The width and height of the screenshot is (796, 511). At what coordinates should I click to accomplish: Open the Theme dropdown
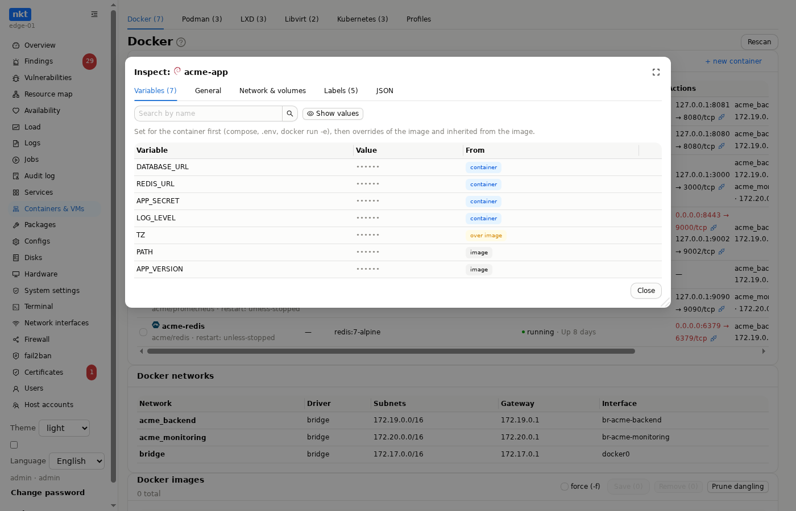click(x=64, y=428)
